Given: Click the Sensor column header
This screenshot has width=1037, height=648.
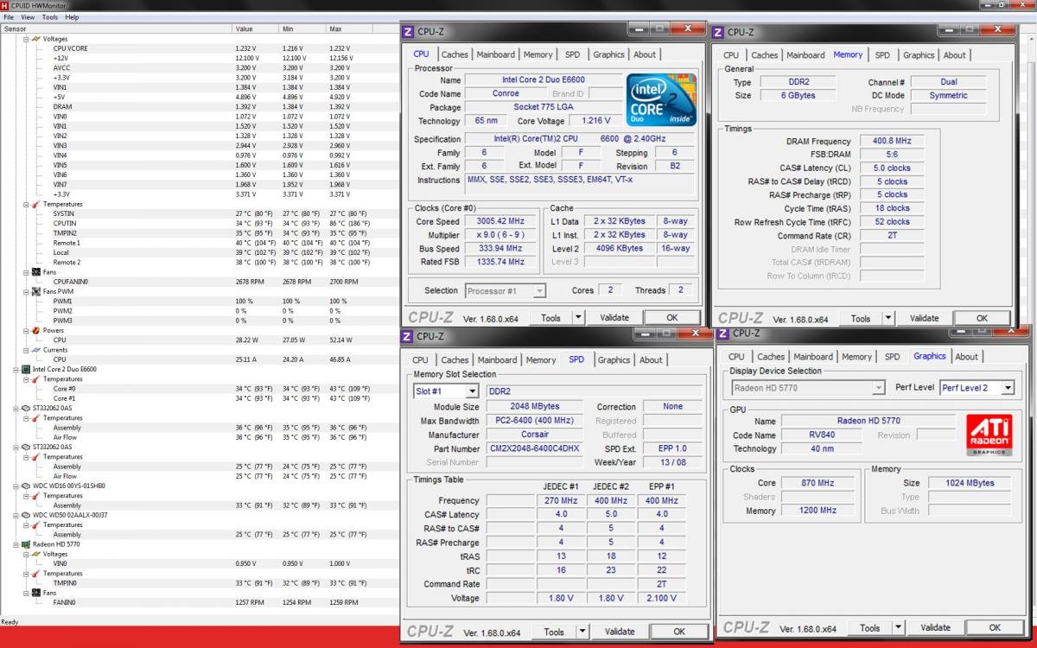Looking at the screenshot, I should pos(116,29).
